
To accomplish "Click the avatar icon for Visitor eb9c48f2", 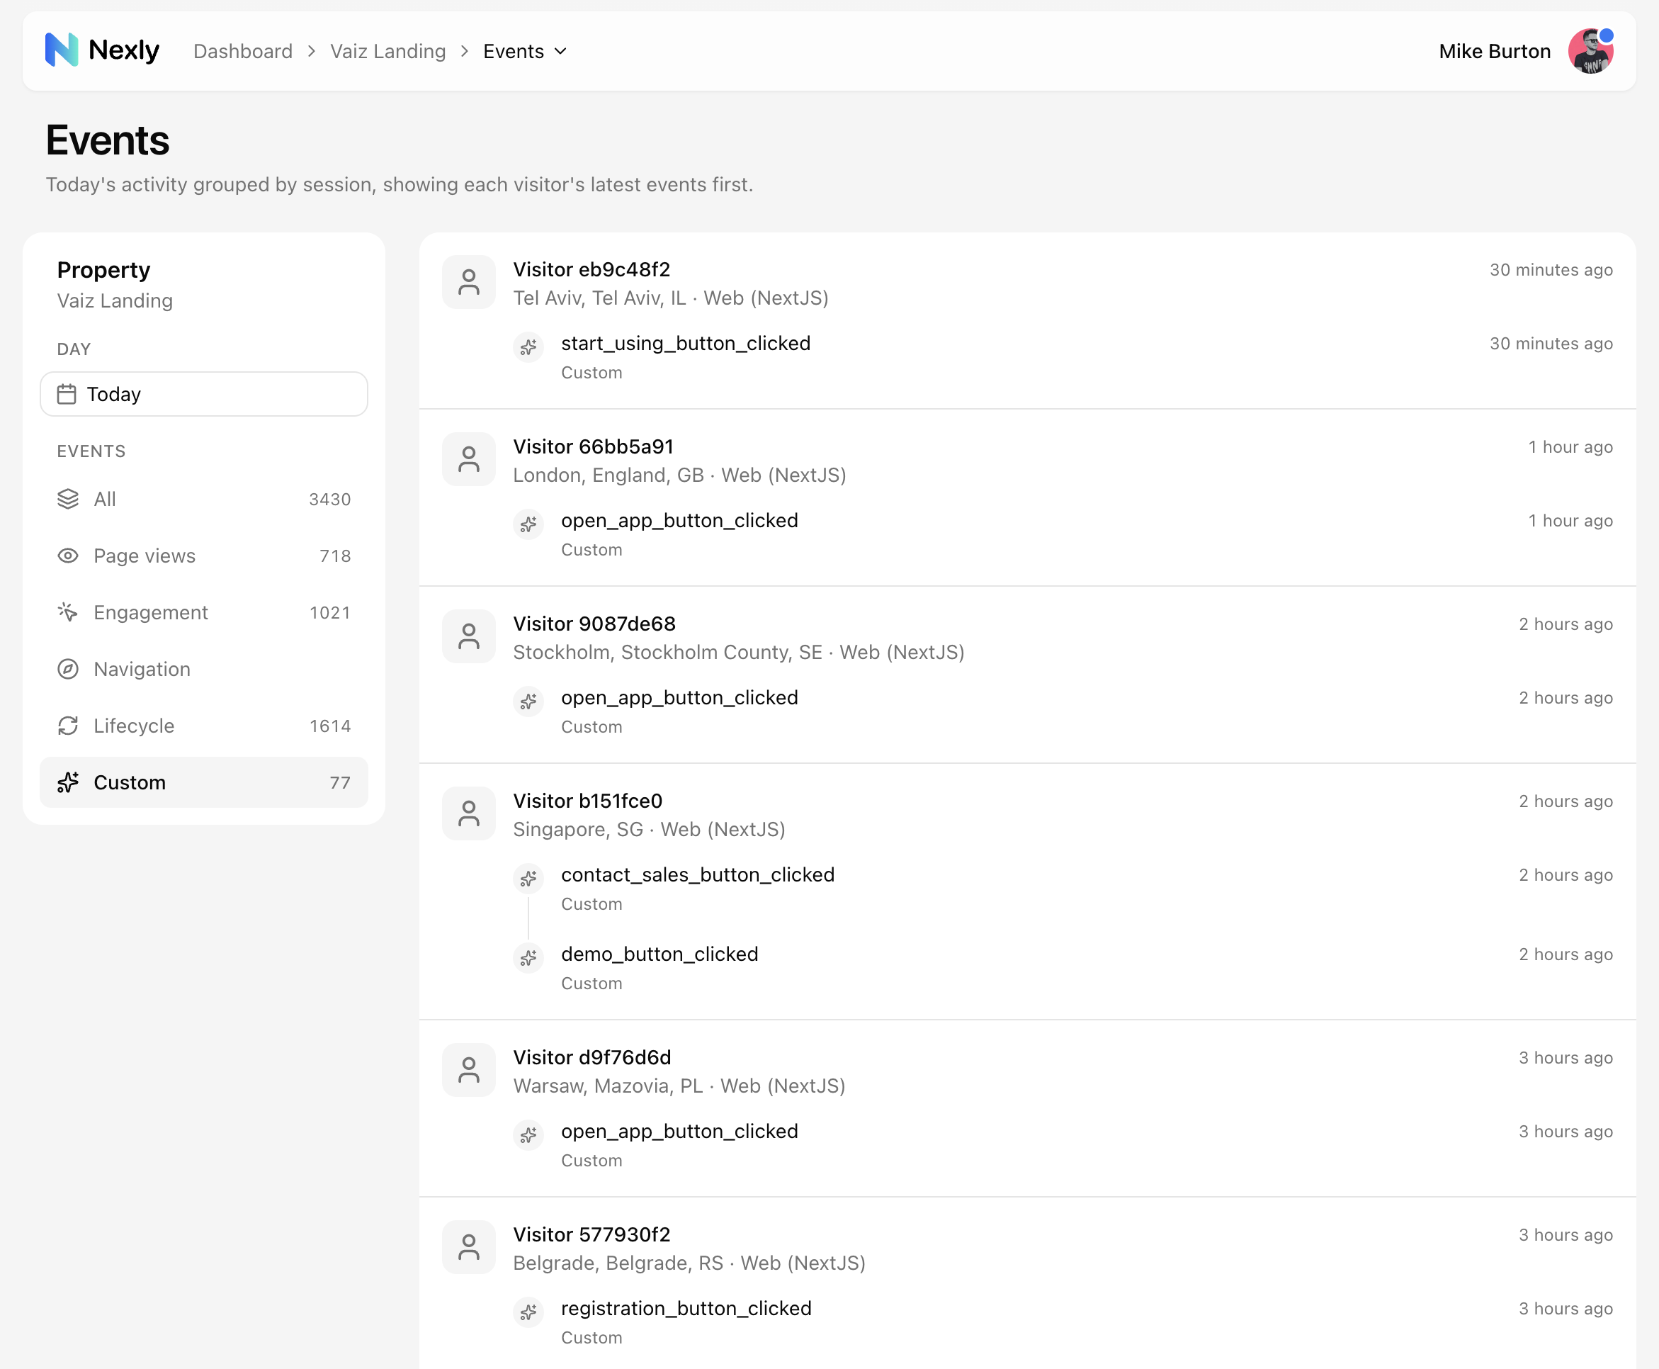I will coord(469,282).
